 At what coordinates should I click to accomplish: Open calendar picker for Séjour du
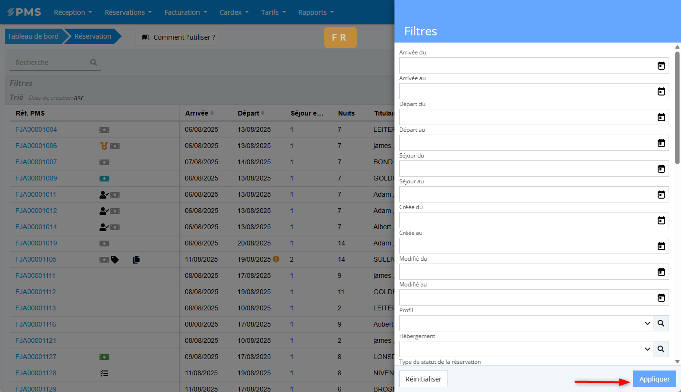pos(661,169)
